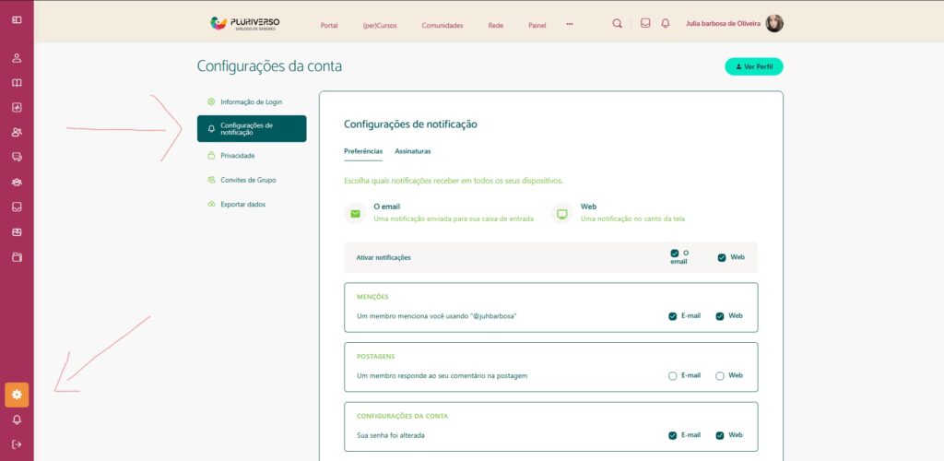Open the bell notifications icon in sidebar
Screen dimensions: 944x461
click(17, 420)
